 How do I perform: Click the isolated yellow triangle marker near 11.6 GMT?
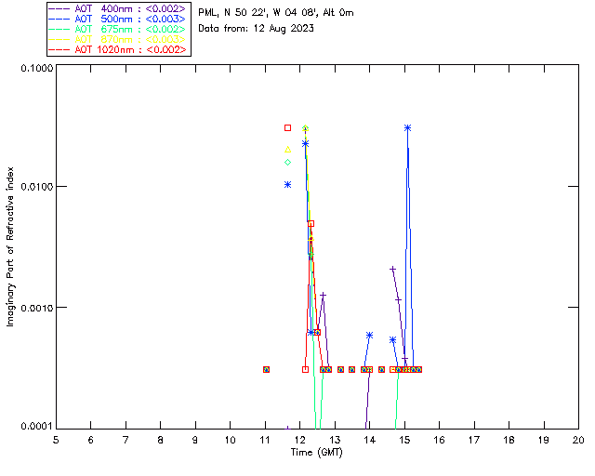coord(287,150)
